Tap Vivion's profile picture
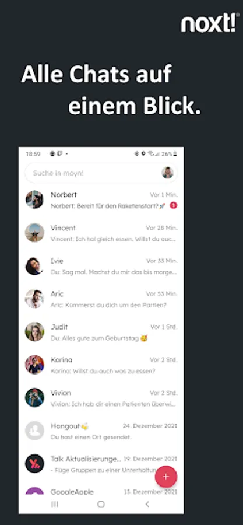243x525 pixels. (x=34, y=397)
